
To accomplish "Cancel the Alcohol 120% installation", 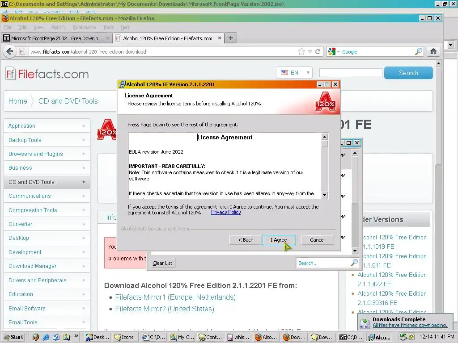I will (317, 240).
